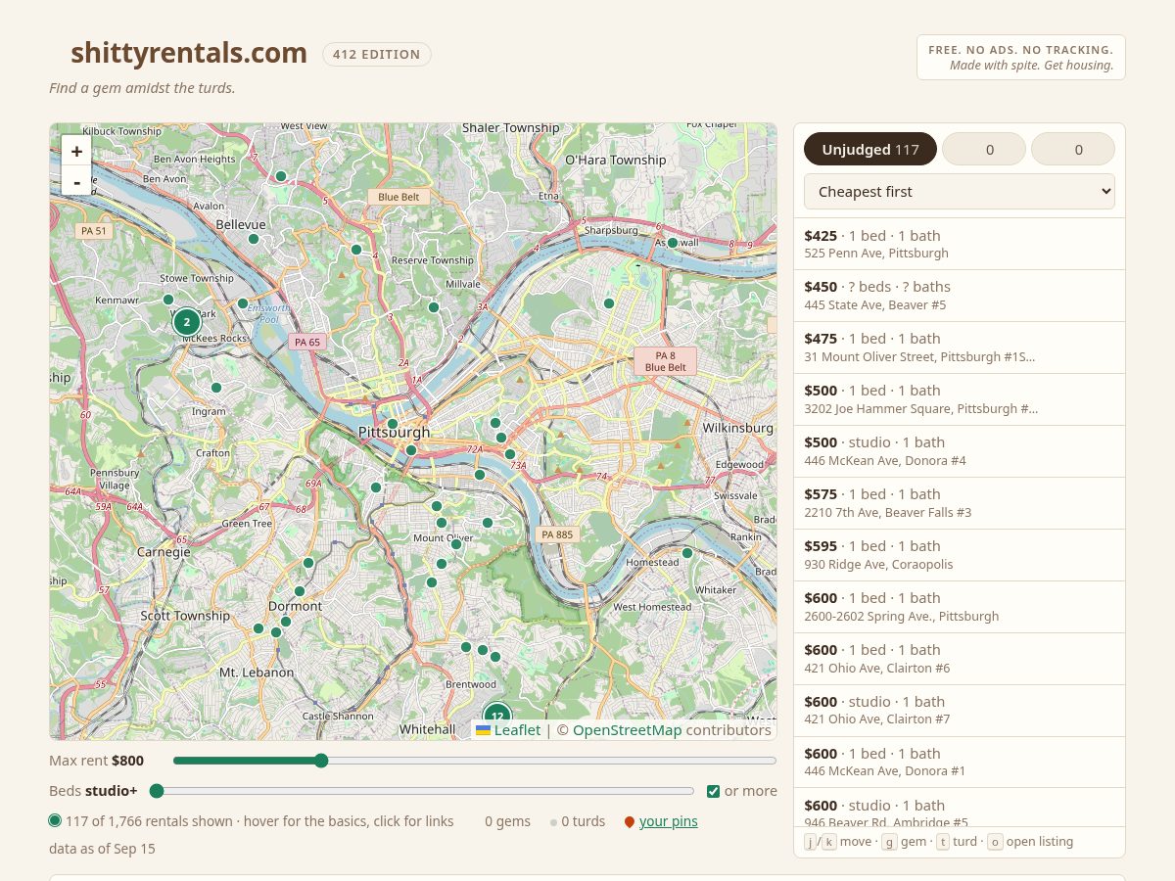This screenshot has height=881, width=1175.
Task: Select the $600 studio at 946 Beaver Rd, Ambridge
Action: [x=960, y=808]
